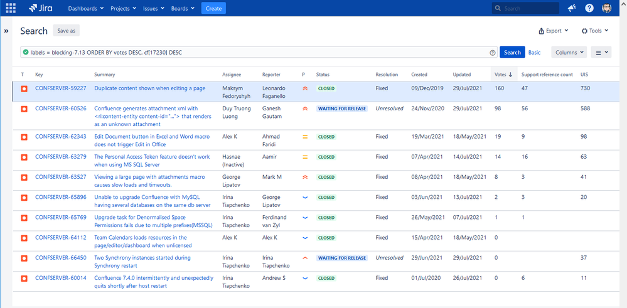Click the bug type icon for CONFSERVER-63279
Screen dimensions: 627x308
coord(24,157)
